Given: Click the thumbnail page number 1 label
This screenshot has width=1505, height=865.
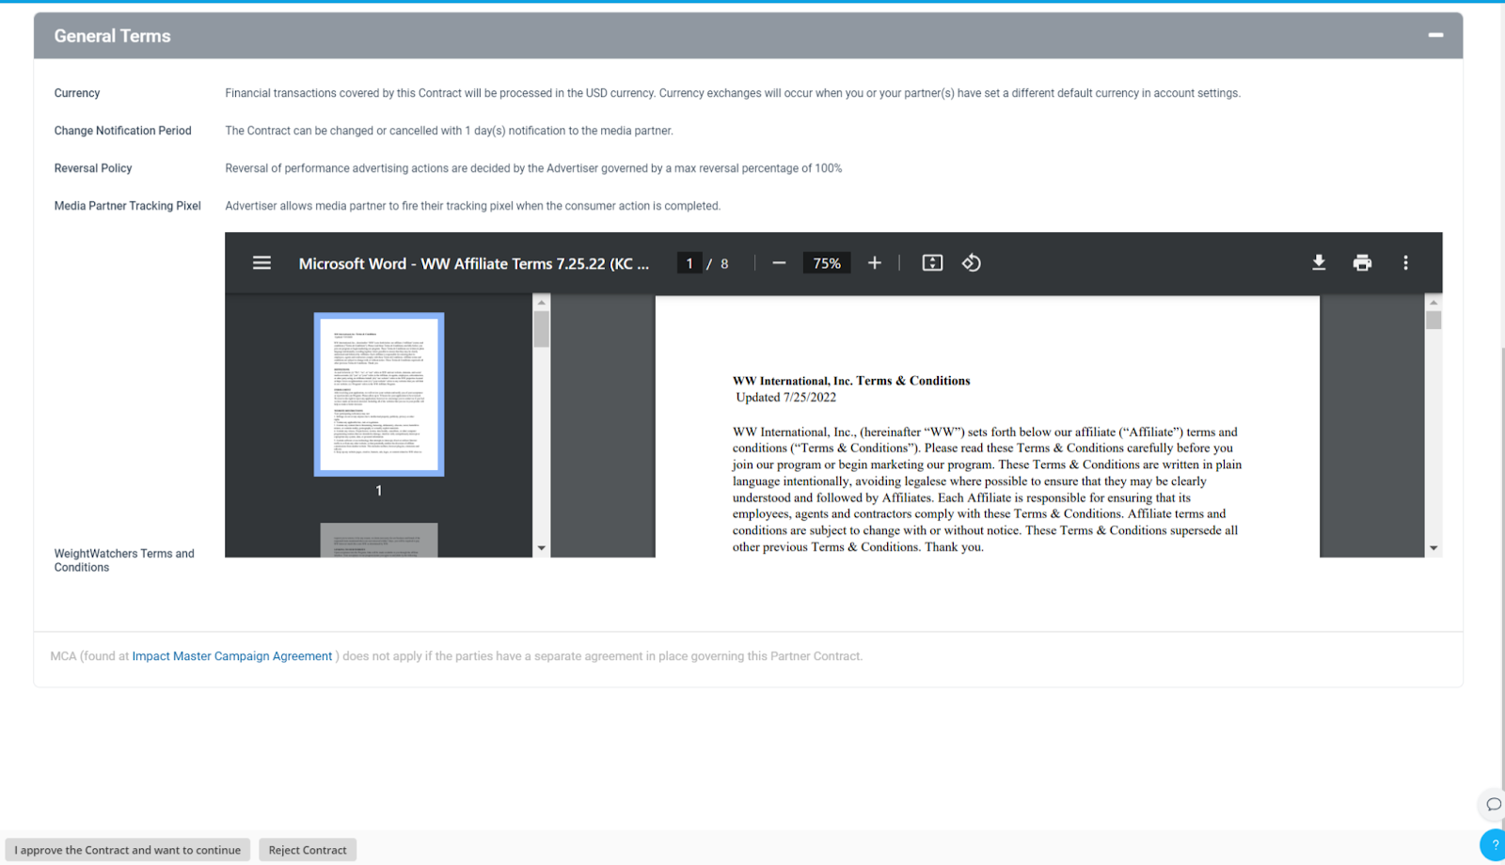Looking at the screenshot, I should 379,491.
